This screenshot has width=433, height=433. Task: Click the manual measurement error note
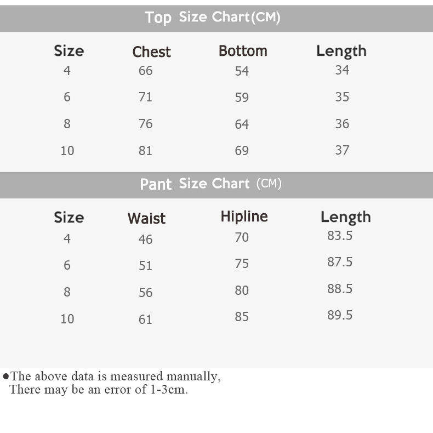click(x=112, y=383)
